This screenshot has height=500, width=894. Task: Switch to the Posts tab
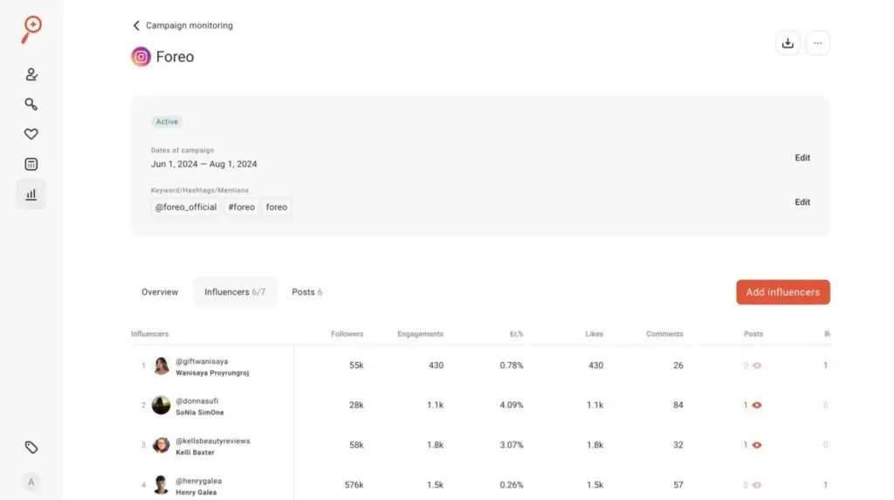(x=306, y=292)
